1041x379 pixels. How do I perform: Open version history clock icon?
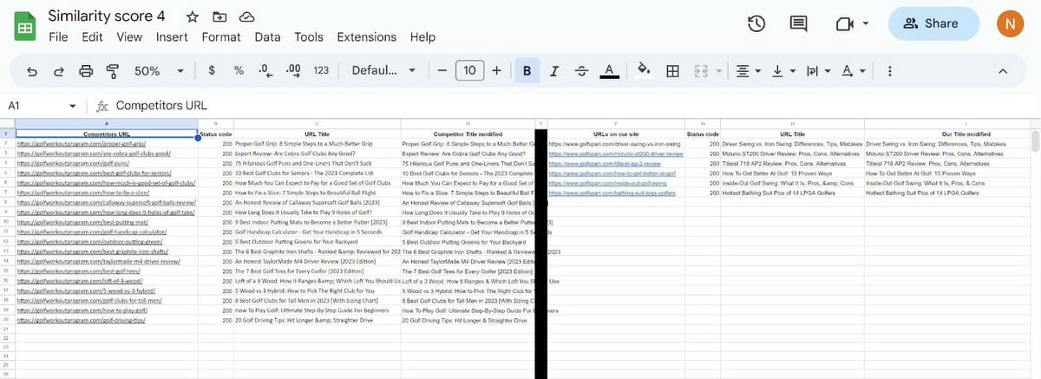pos(756,23)
